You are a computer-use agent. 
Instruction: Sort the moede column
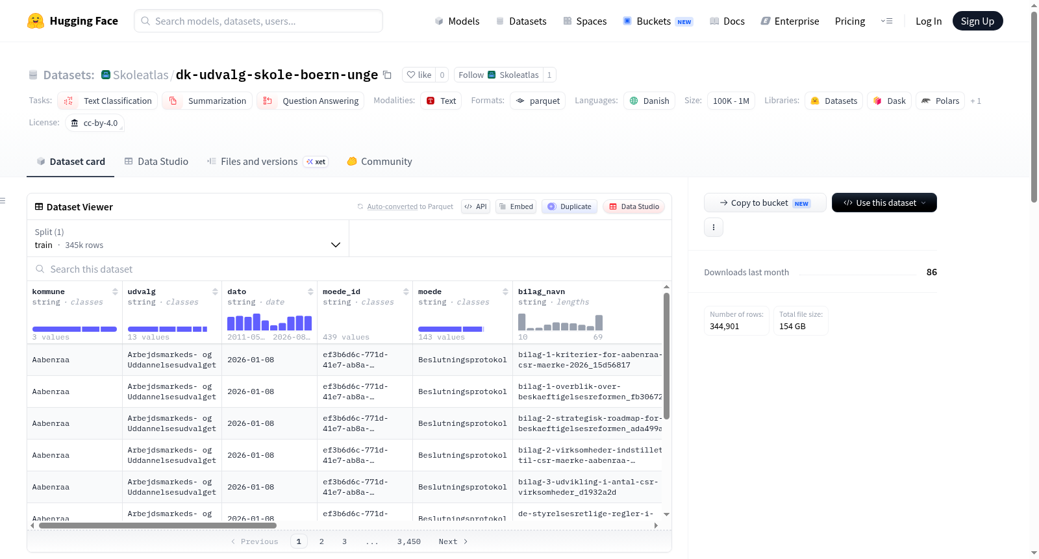pos(505,292)
